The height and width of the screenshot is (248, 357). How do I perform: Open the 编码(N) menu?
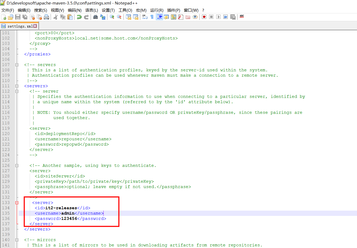click(x=75, y=10)
